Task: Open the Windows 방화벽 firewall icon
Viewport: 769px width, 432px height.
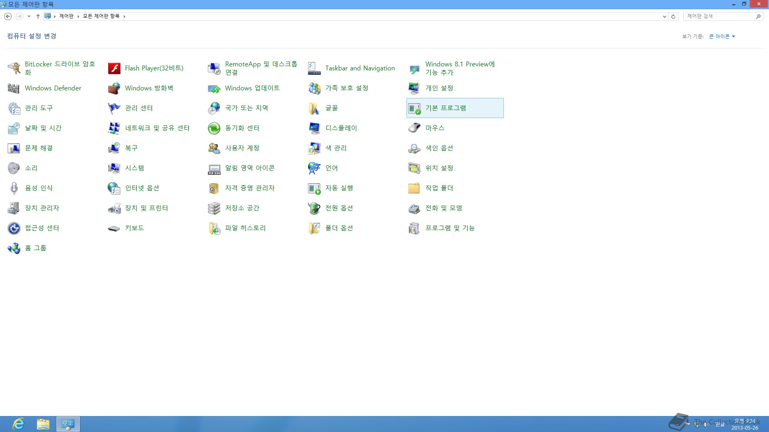Action: 114,88
